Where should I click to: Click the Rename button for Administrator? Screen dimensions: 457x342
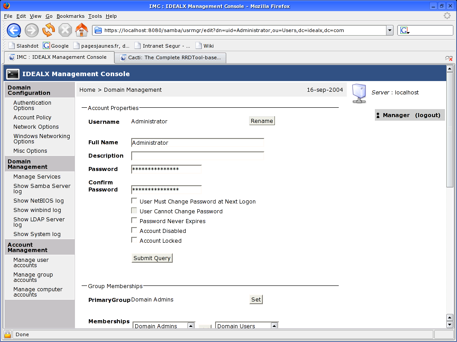point(262,121)
